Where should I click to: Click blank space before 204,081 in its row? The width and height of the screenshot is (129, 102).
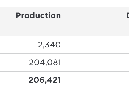14,63
